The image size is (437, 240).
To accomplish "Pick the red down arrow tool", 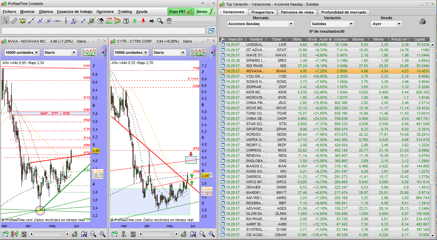I will tap(143, 21).
